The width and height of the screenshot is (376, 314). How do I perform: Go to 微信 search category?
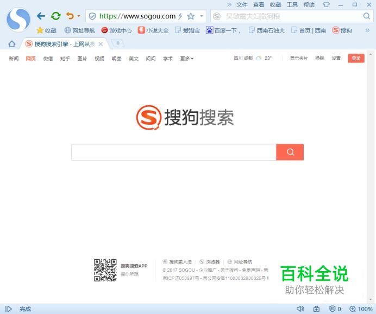[48, 59]
